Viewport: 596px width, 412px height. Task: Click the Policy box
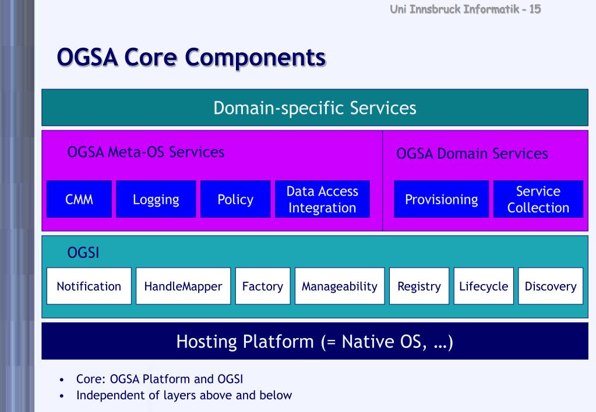(235, 199)
